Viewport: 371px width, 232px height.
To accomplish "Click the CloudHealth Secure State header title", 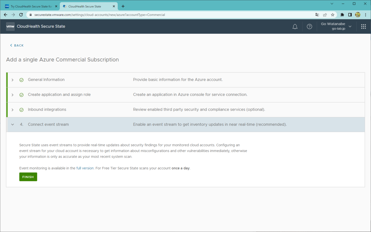I will (41, 27).
